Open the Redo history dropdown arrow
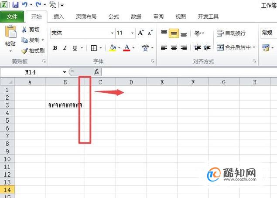 click(x=45, y=5)
